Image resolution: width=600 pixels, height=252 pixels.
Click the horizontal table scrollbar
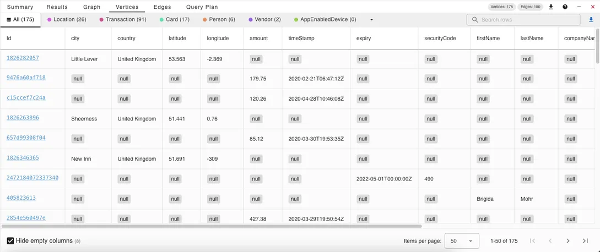(212, 226)
